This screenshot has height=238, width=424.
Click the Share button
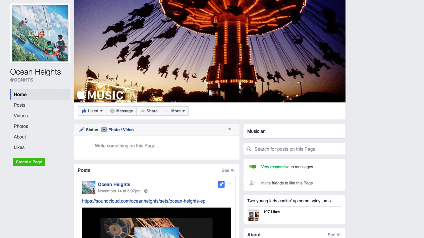click(x=149, y=111)
